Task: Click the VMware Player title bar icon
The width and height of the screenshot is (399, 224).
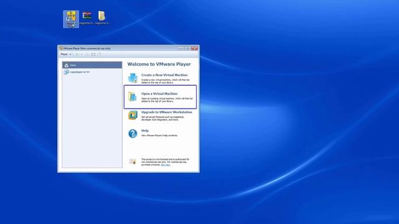Action: pos(61,49)
